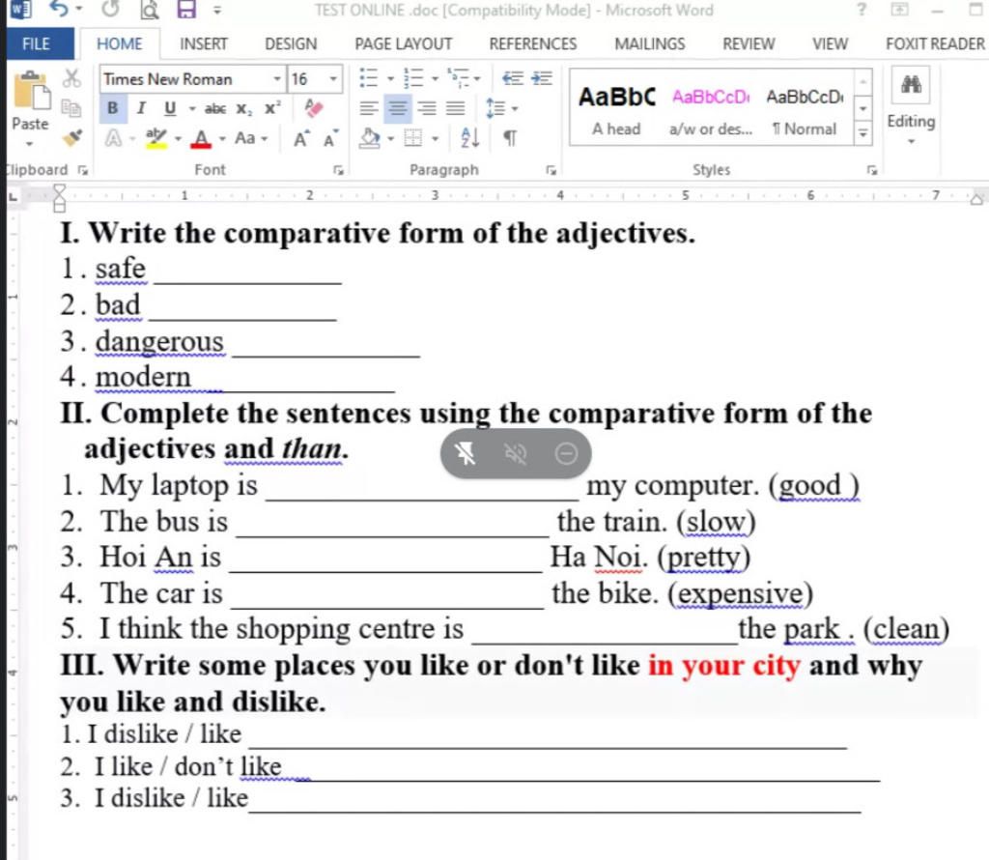Increase paragraph indent
The height and width of the screenshot is (860, 989).
pyautogui.click(x=541, y=77)
